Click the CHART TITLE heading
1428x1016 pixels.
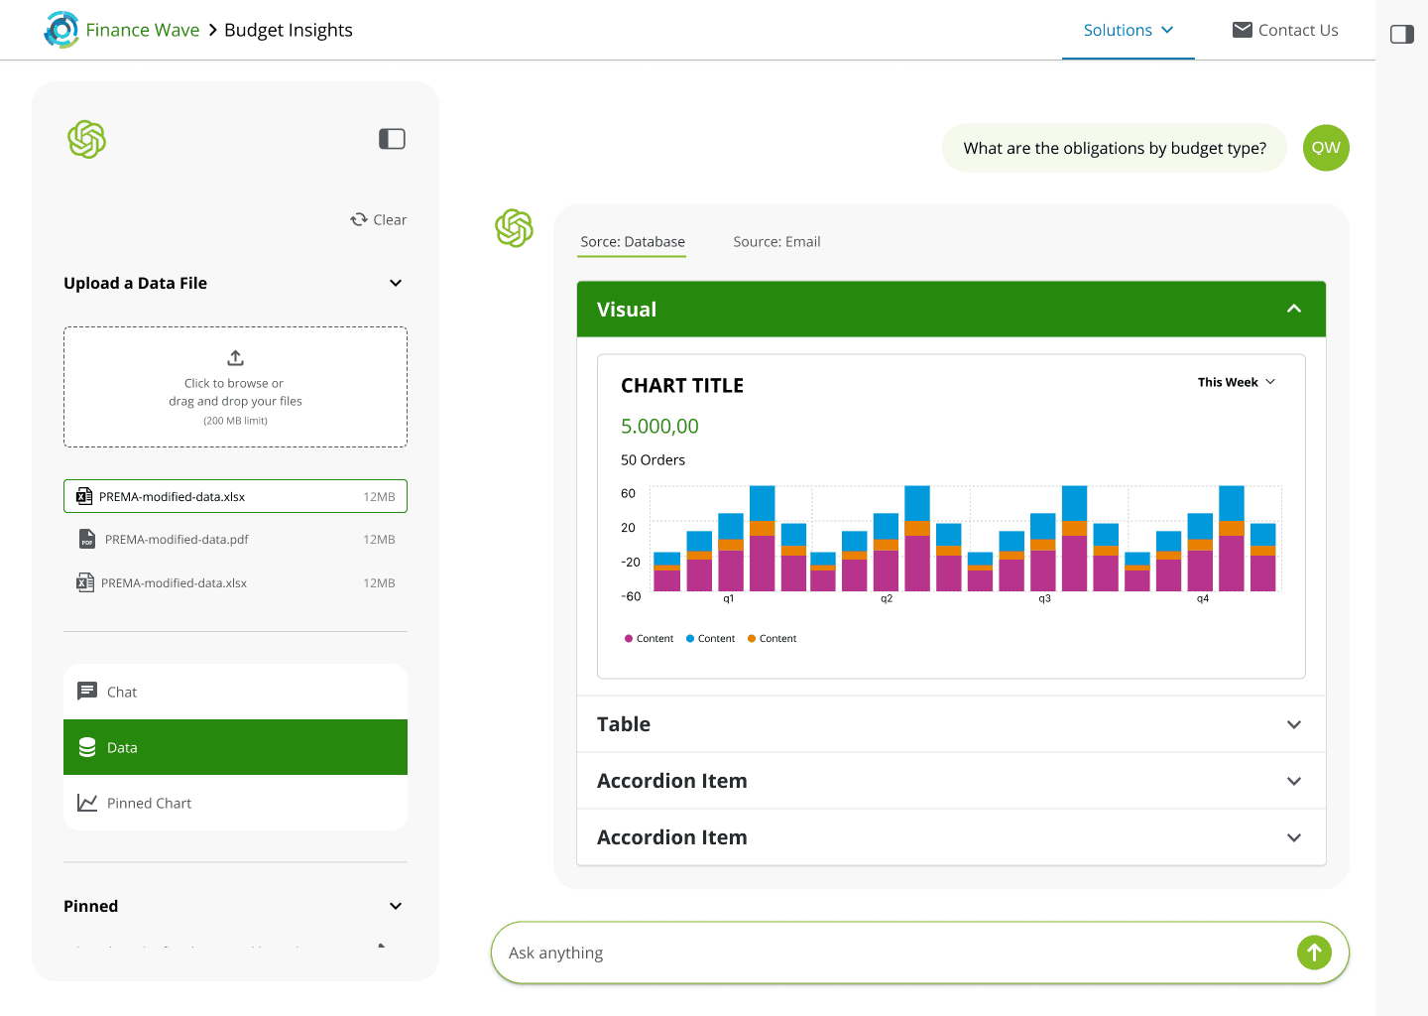682,386
